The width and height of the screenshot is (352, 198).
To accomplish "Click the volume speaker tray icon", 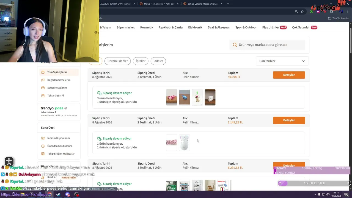I will pyautogui.click(x=328, y=194).
